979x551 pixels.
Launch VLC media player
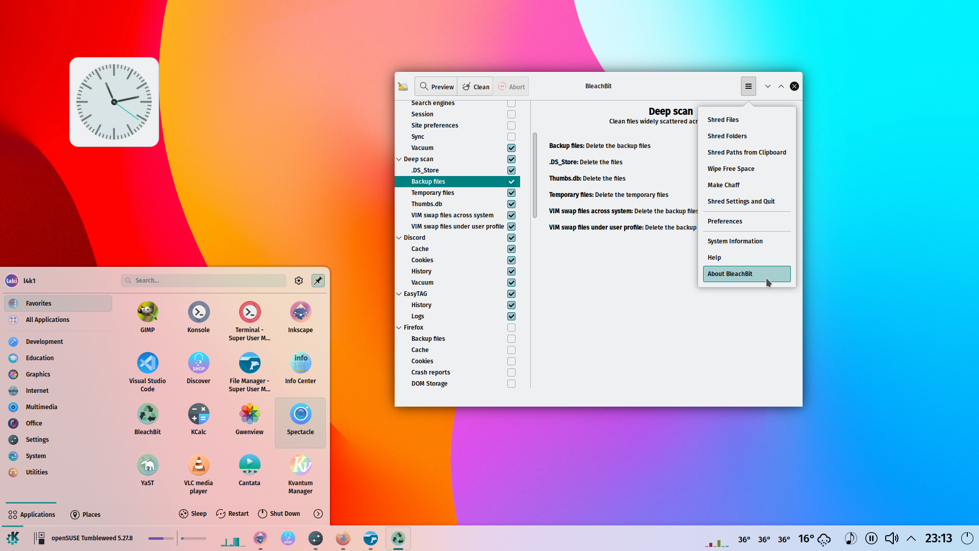coord(198,474)
